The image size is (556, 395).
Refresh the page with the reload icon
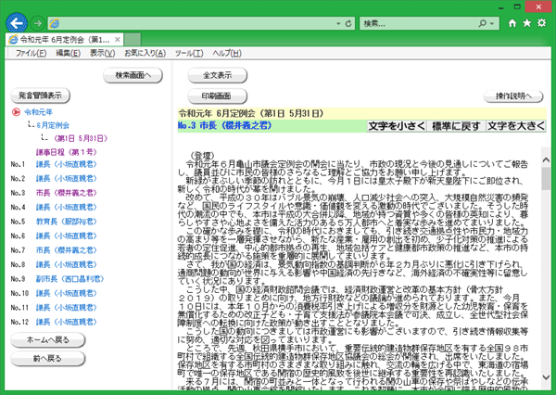click(348, 24)
